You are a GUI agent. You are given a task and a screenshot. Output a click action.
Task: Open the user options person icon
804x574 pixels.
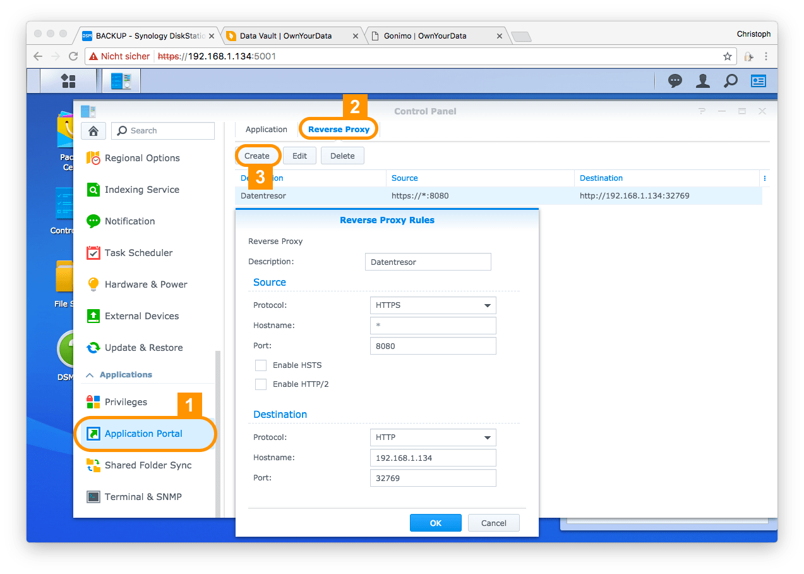[702, 81]
